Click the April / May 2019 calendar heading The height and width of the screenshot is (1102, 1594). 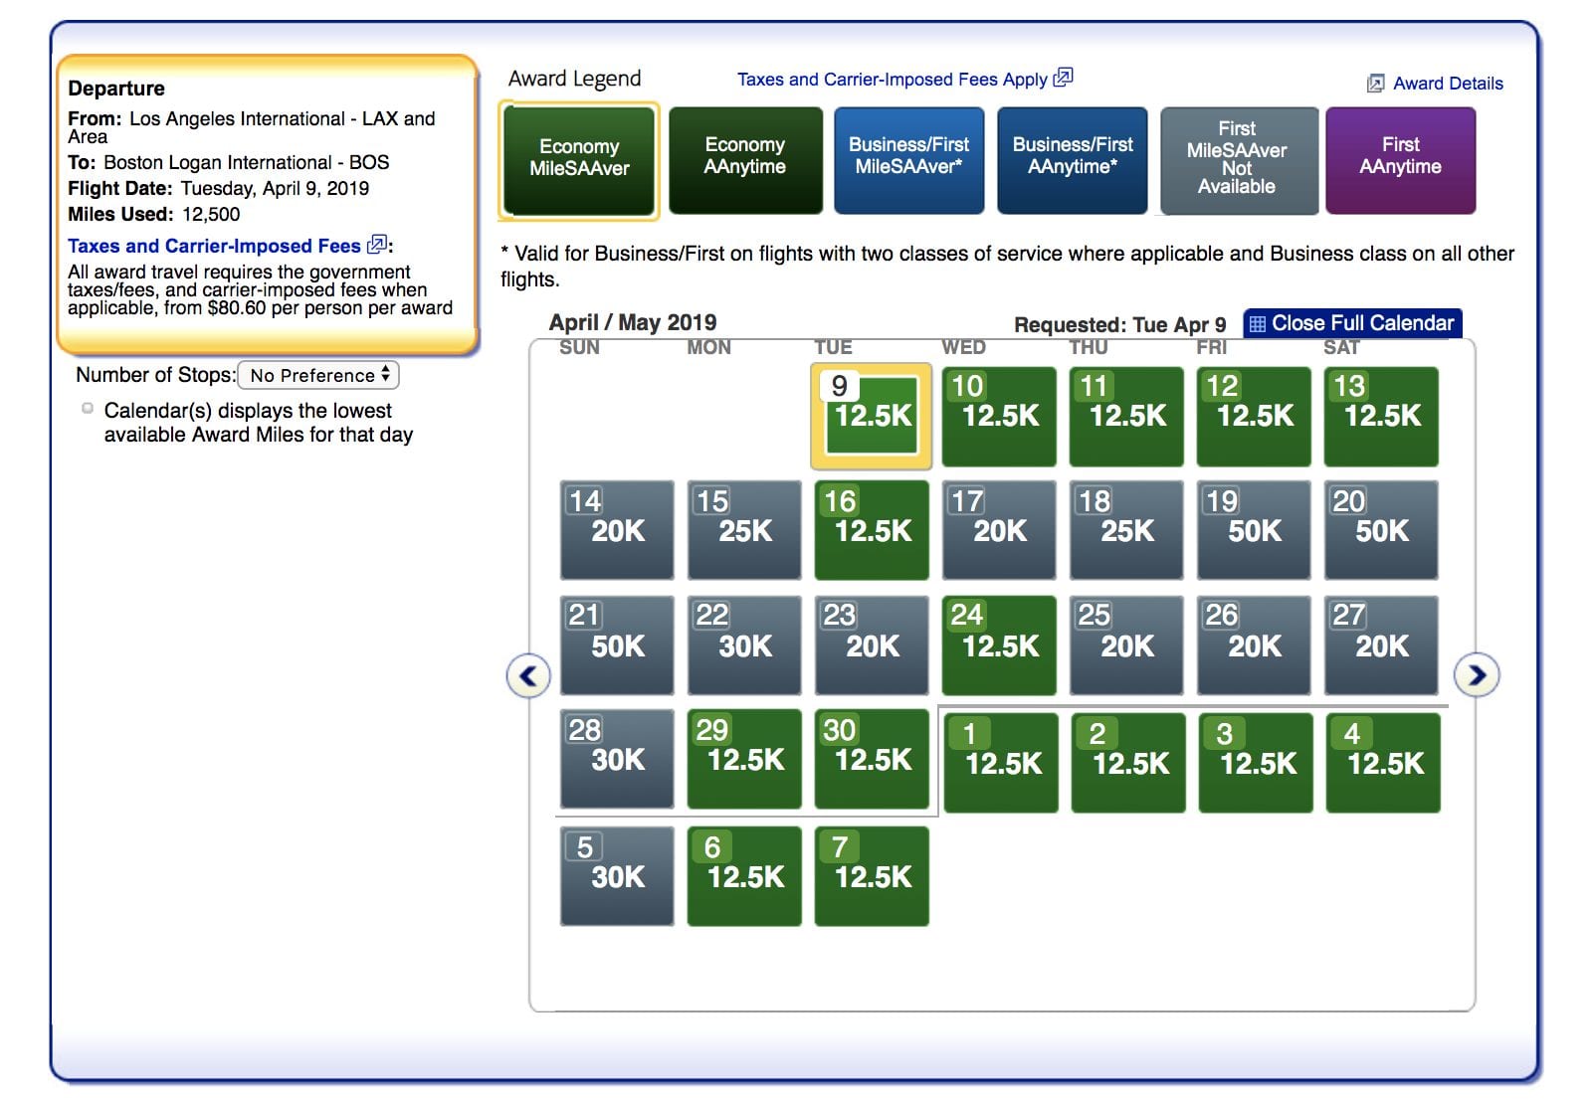coord(634,322)
